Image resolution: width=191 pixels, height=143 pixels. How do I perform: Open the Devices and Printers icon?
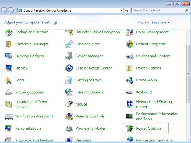[130, 56]
